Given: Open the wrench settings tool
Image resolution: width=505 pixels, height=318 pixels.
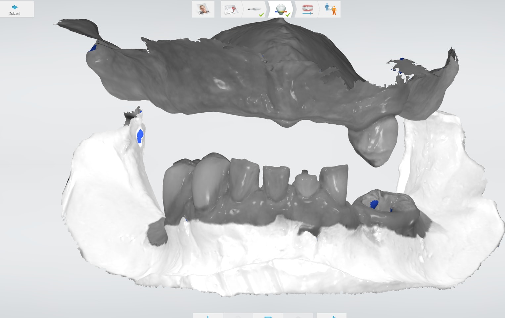Looking at the screenshot, I should pyautogui.click(x=332, y=316).
